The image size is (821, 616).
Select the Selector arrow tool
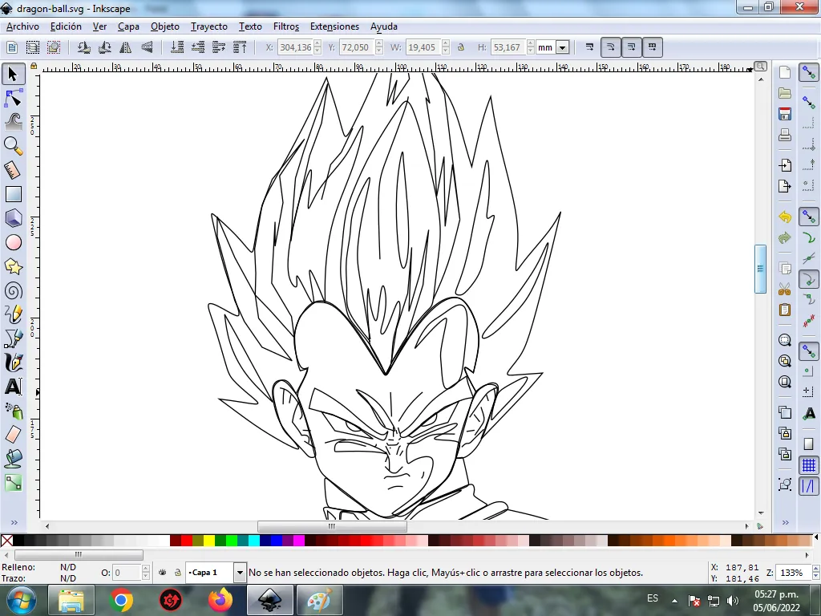[x=13, y=75]
